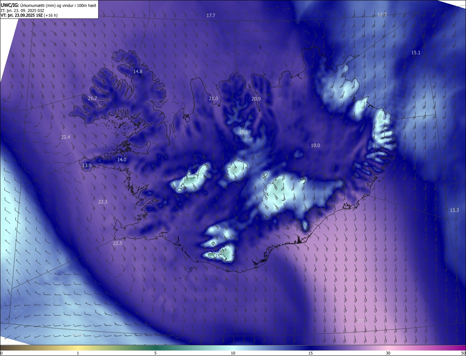Screen dimensions: 466x356
Task: Click the 21.7 value label
Action: tap(92, 99)
